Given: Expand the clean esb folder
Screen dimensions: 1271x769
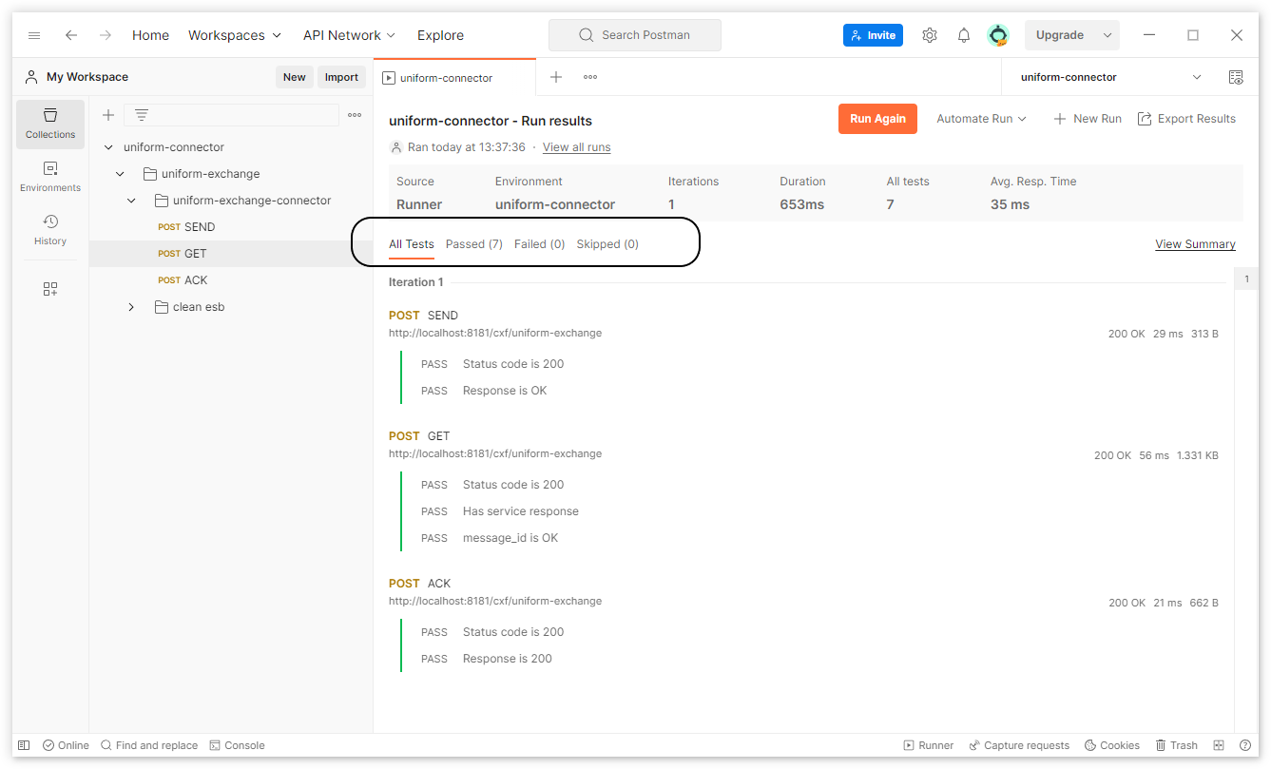Looking at the screenshot, I should (131, 307).
